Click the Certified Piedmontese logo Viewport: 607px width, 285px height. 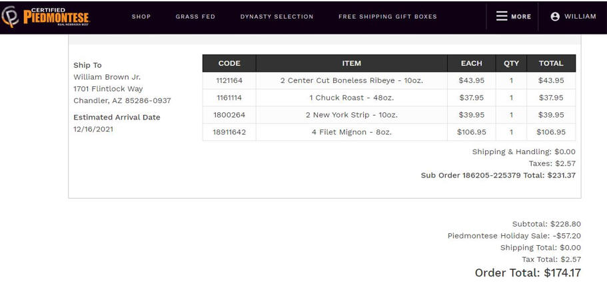click(x=45, y=17)
